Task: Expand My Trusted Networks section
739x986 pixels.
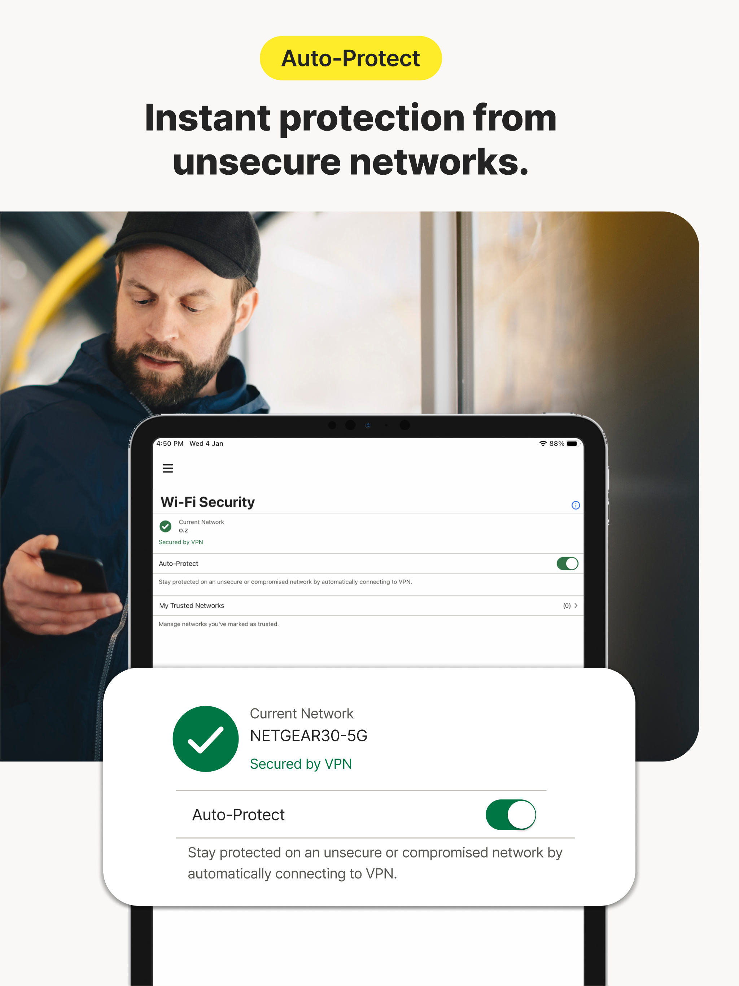Action: (579, 605)
